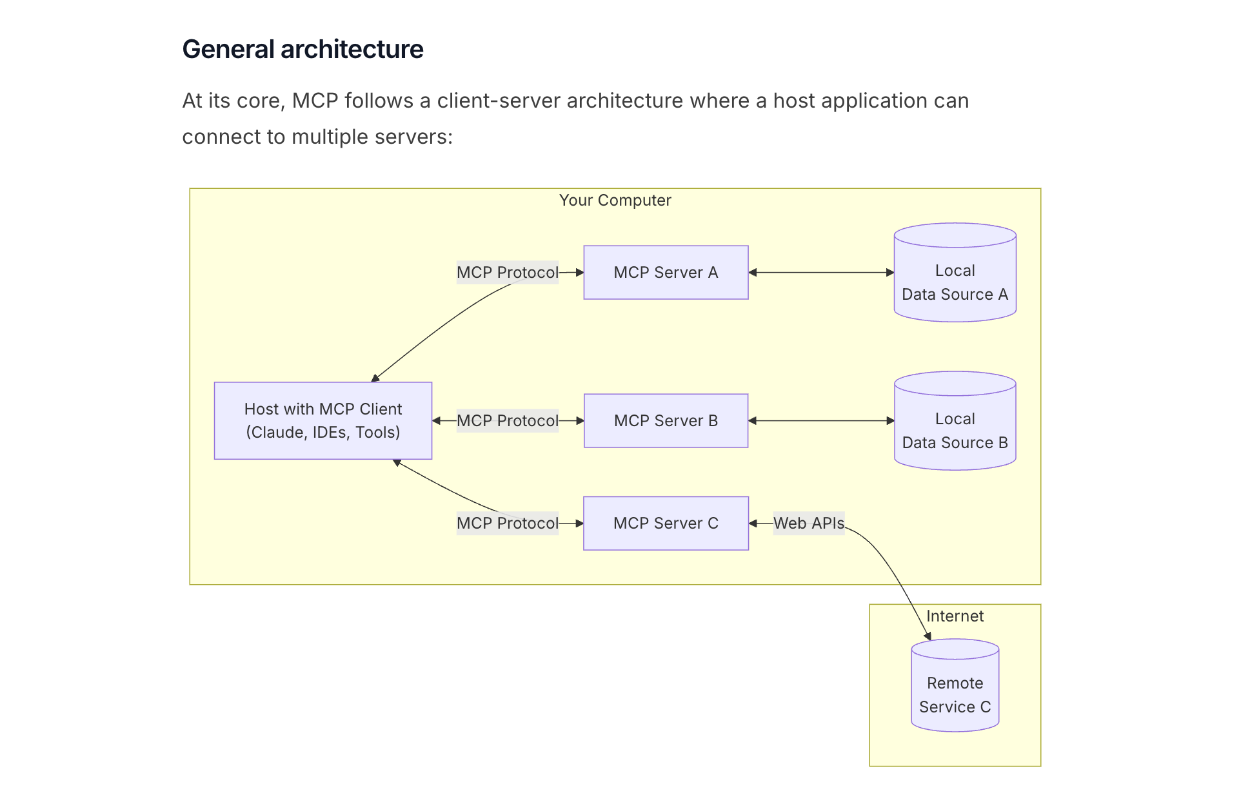Click arrowhead on top of Host box
The height and width of the screenshot is (802, 1241).
tap(375, 378)
